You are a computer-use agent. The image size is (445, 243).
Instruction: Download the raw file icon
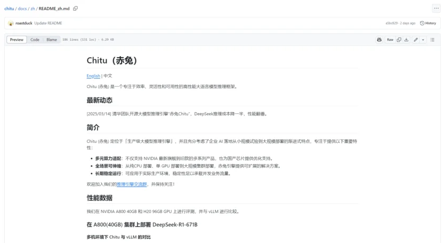coord(406,40)
